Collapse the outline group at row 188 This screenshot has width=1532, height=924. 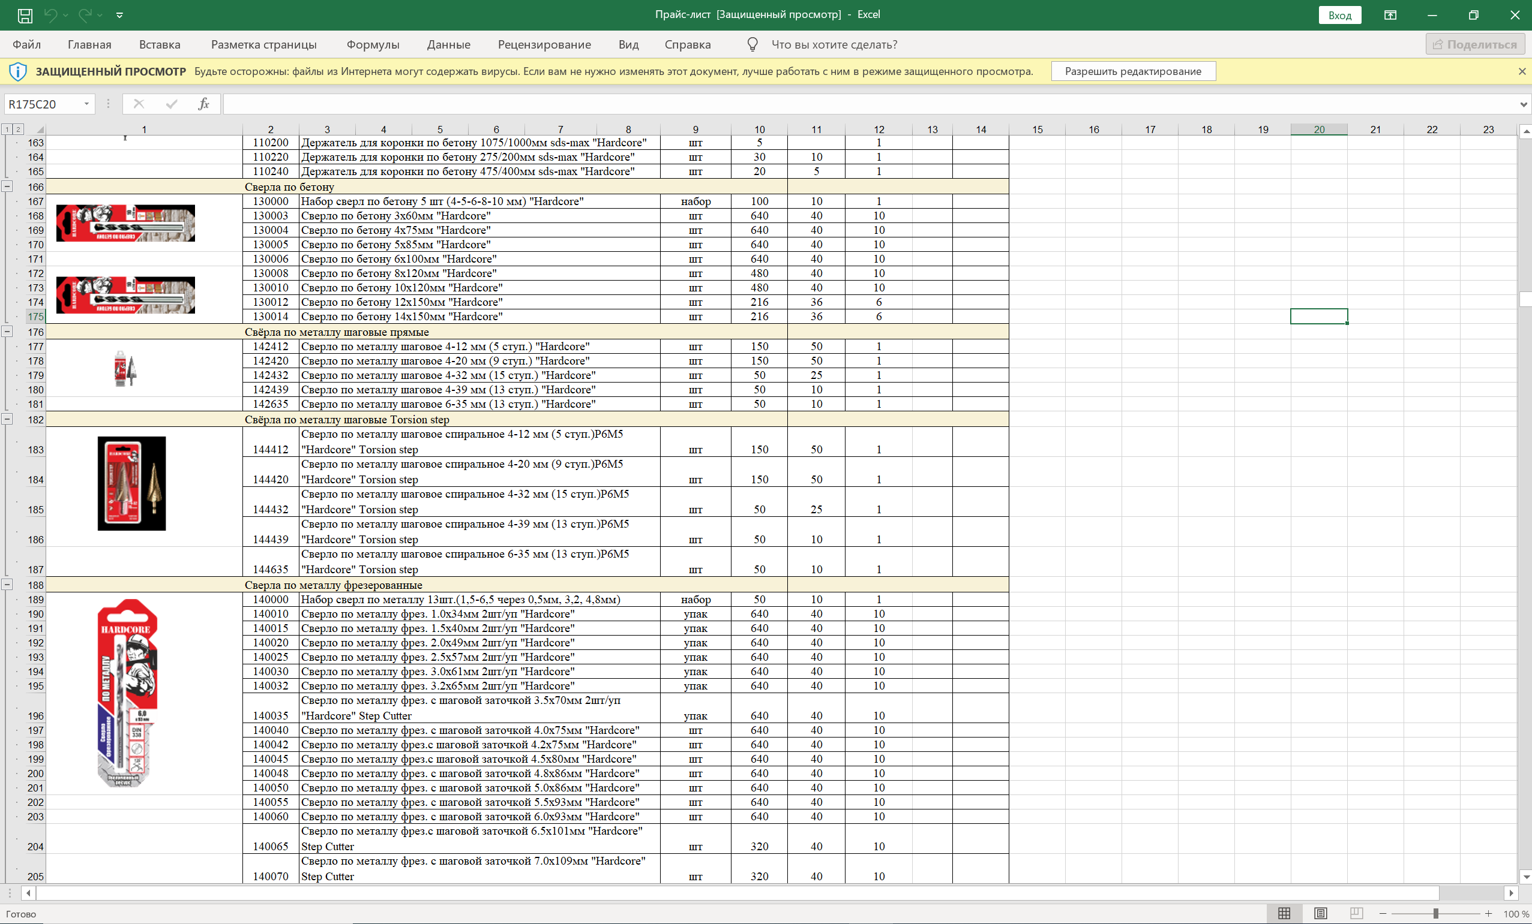click(x=7, y=585)
